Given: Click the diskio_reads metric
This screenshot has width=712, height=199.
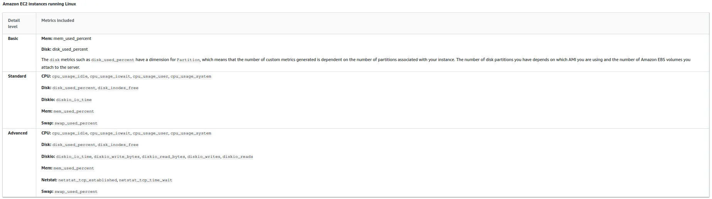Looking at the screenshot, I should point(238,157).
